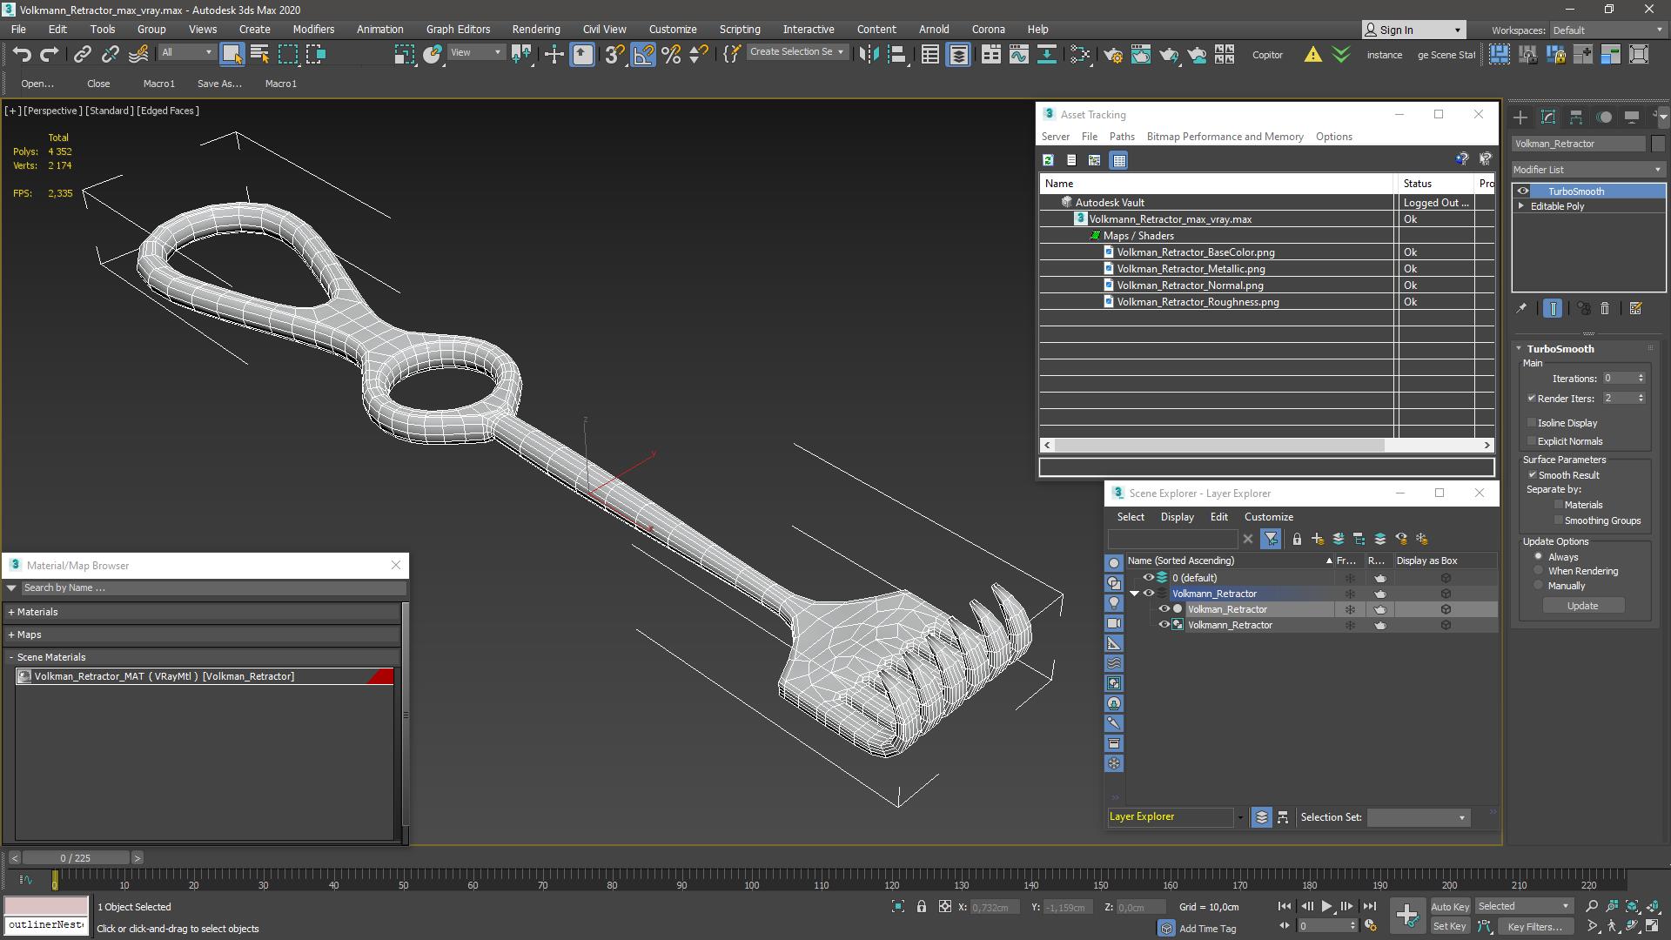The image size is (1671, 940).
Task: Toggle the 3D Snaps icon
Action: 614,54
